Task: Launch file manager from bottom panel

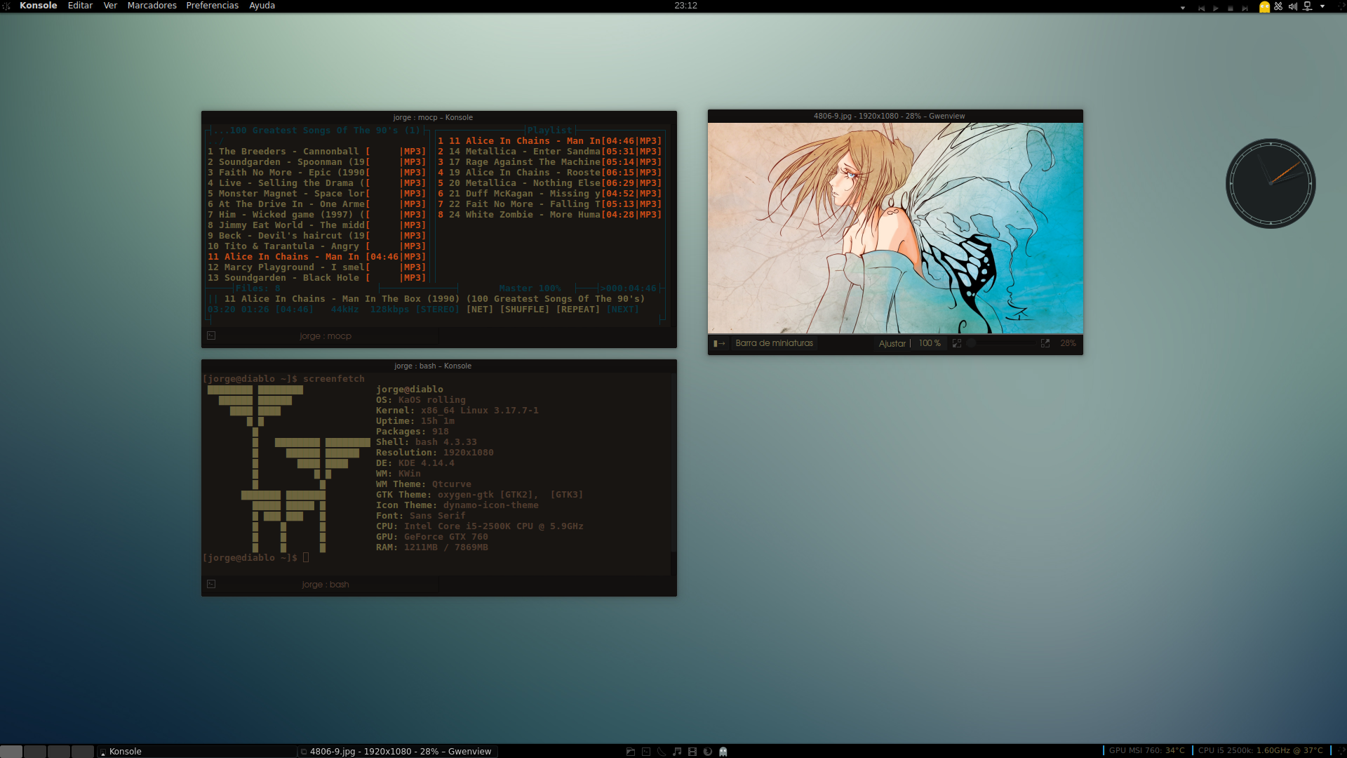Action: coord(631,752)
